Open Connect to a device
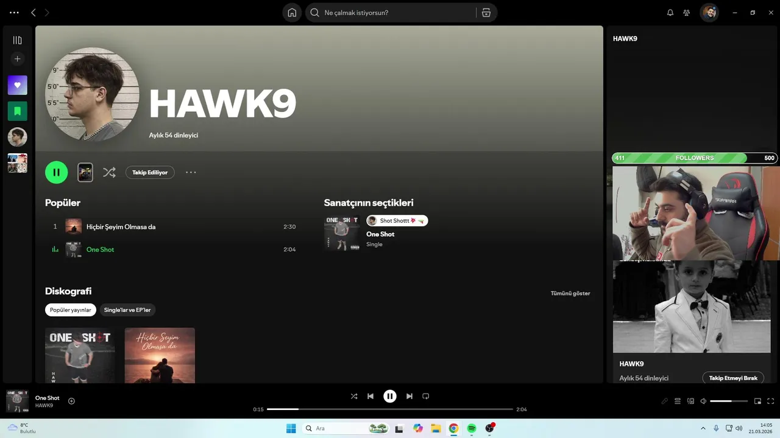 [690, 401]
